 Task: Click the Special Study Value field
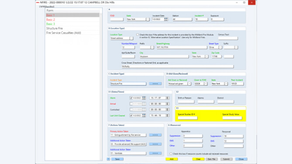pyautogui.click(x=232, y=118)
